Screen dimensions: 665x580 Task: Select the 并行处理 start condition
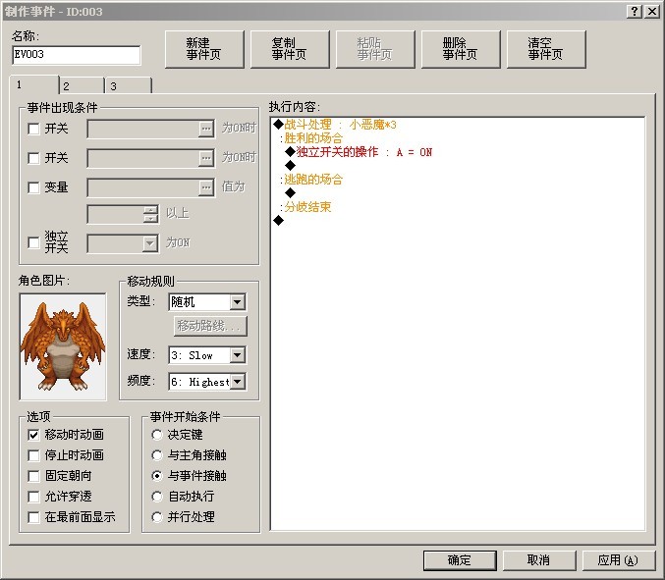157,517
